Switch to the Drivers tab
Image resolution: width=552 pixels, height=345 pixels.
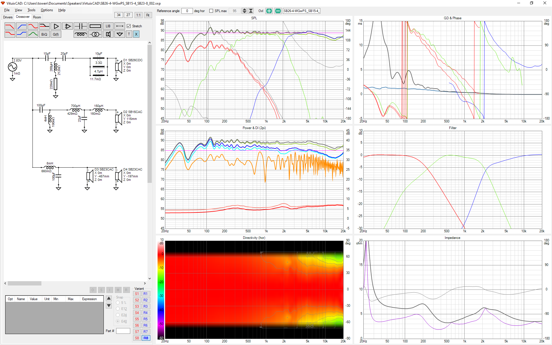tap(8, 17)
